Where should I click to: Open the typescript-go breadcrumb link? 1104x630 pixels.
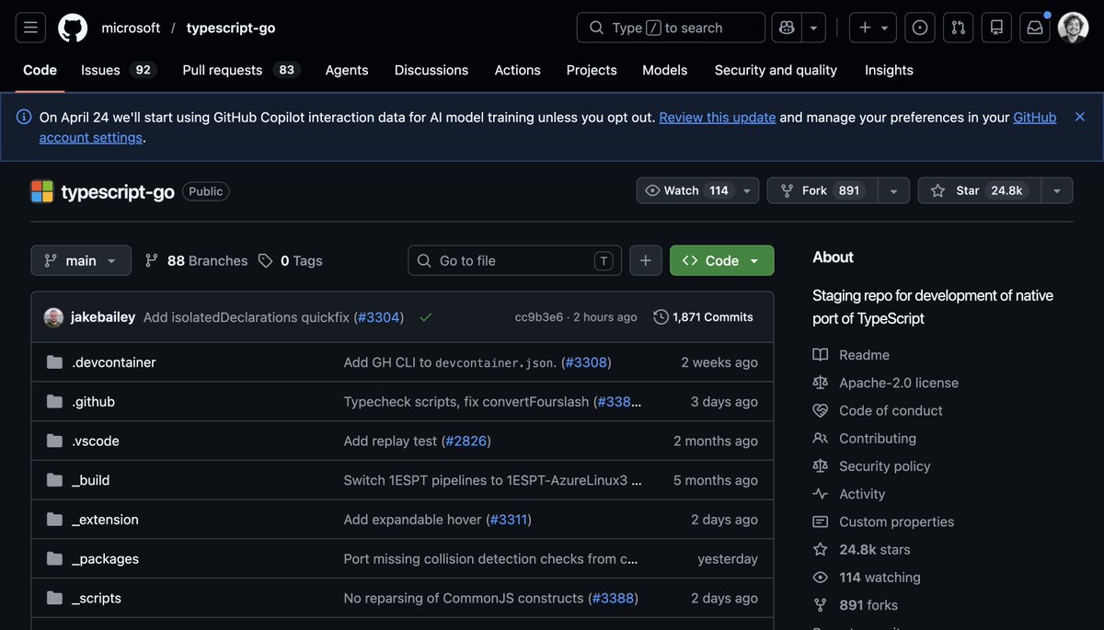[x=231, y=28]
